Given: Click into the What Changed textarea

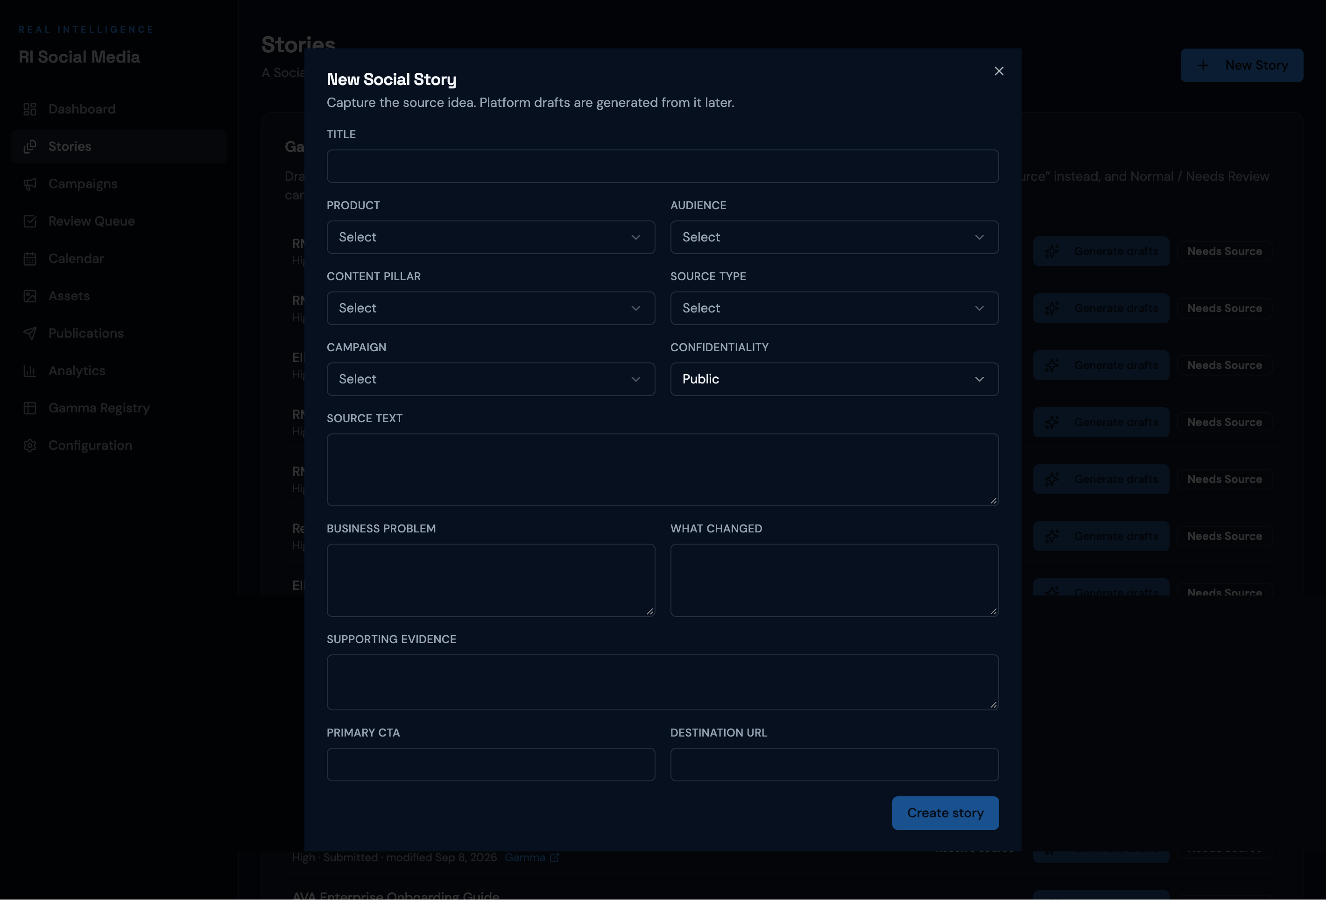Looking at the screenshot, I should click(x=834, y=580).
